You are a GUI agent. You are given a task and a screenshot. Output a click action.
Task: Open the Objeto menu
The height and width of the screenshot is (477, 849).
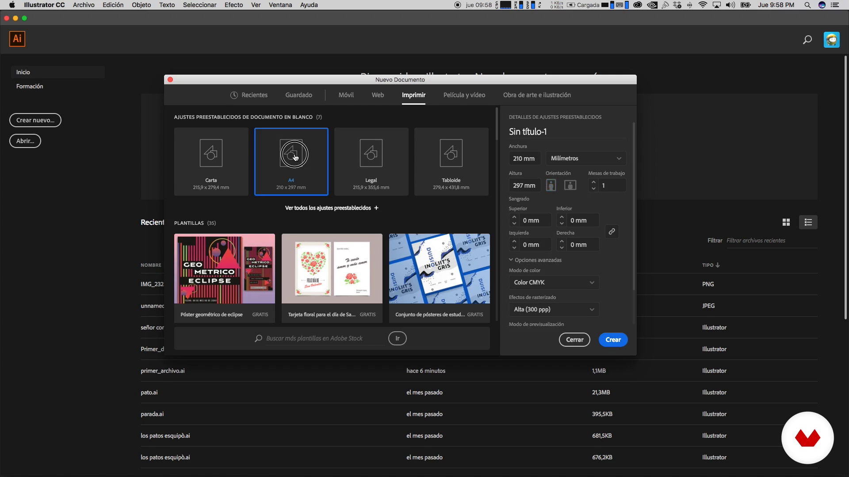141,5
